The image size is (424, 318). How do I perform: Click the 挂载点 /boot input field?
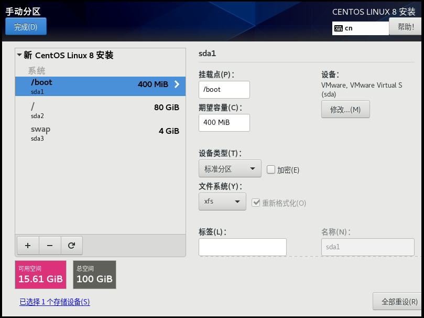click(x=224, y=90)
